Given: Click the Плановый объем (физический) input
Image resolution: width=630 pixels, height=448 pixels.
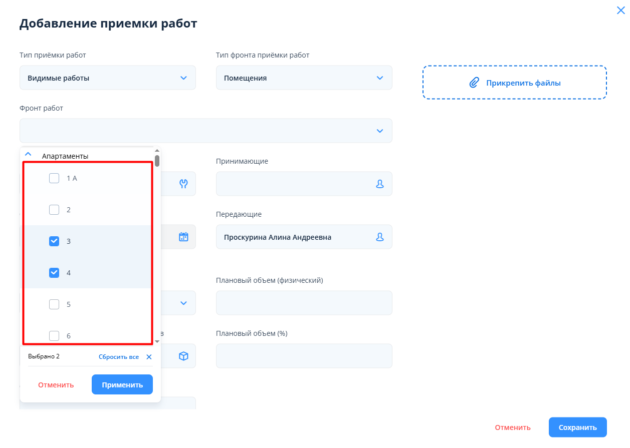Looking at the screenshot, I should click(x=304, y=303).
